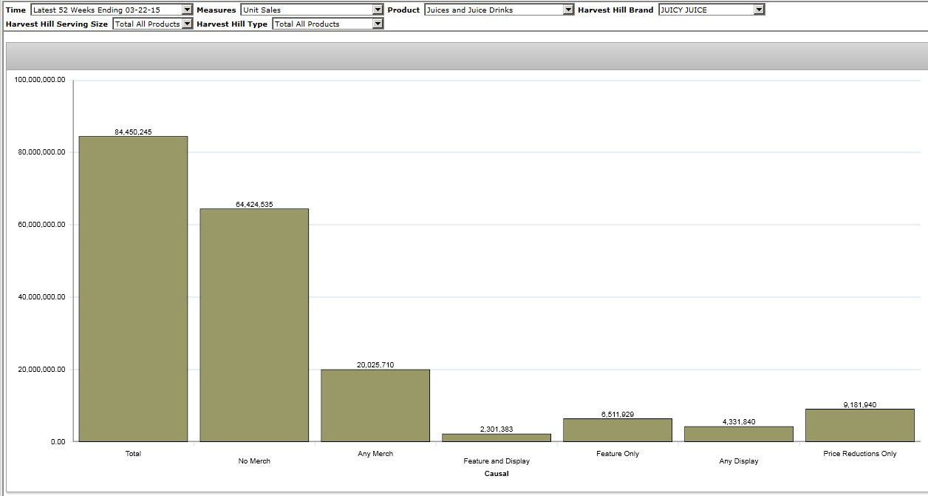Click the 64,424,535 data label
This screenshot has height=496, width=928.
coord(254,204)
